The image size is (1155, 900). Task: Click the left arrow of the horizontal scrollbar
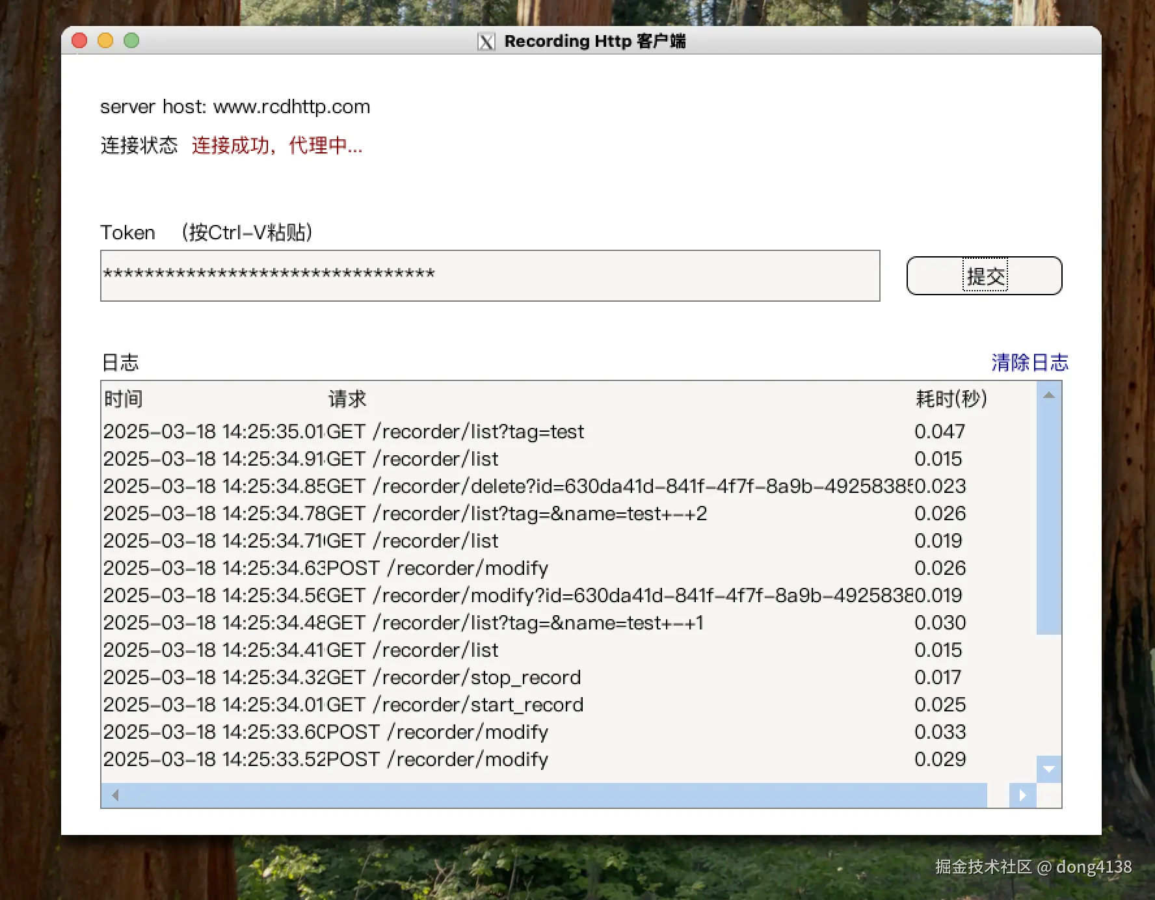[114, 795]
